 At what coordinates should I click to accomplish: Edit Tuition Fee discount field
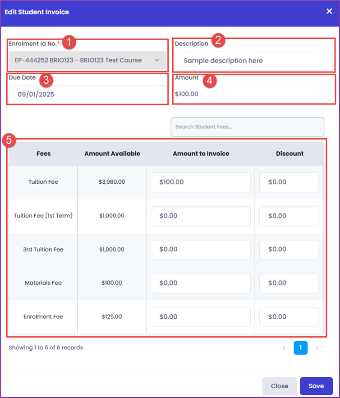coord(289,182)
